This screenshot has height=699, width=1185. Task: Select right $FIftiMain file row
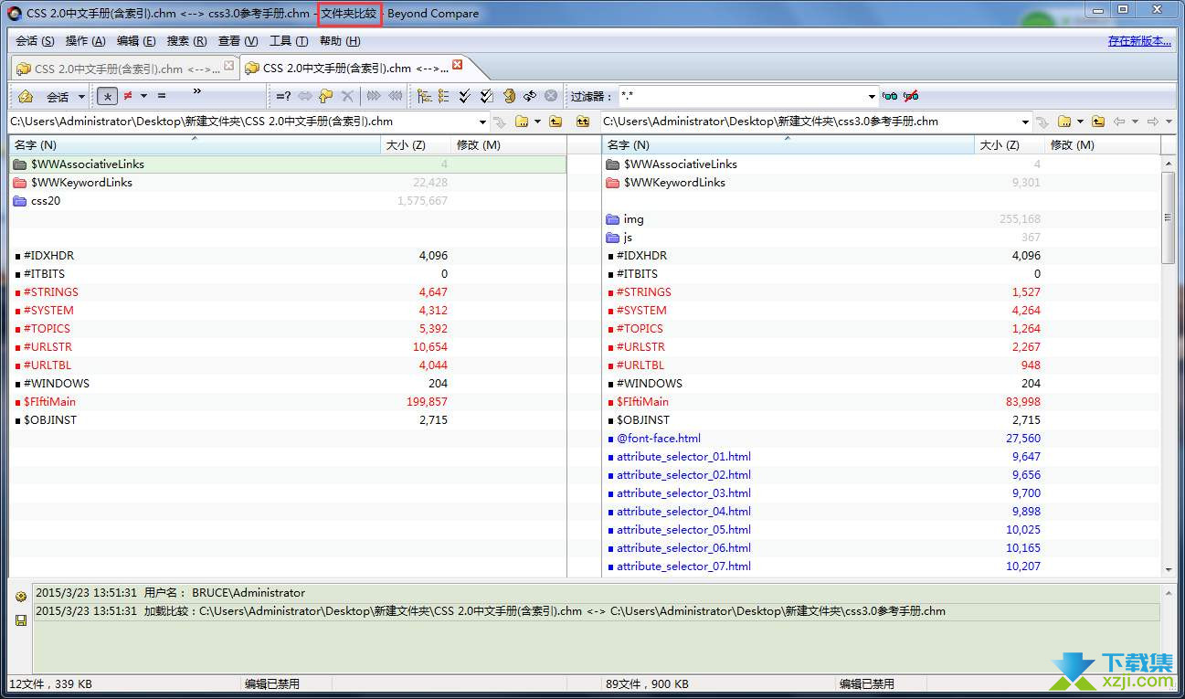[x=882, y=402]
